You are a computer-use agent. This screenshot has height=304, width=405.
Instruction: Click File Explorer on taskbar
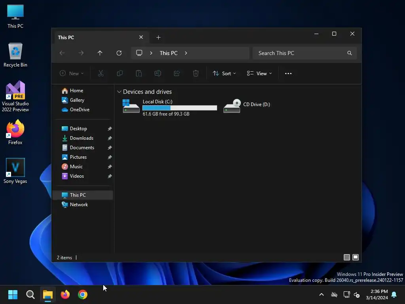coord(48,294)
